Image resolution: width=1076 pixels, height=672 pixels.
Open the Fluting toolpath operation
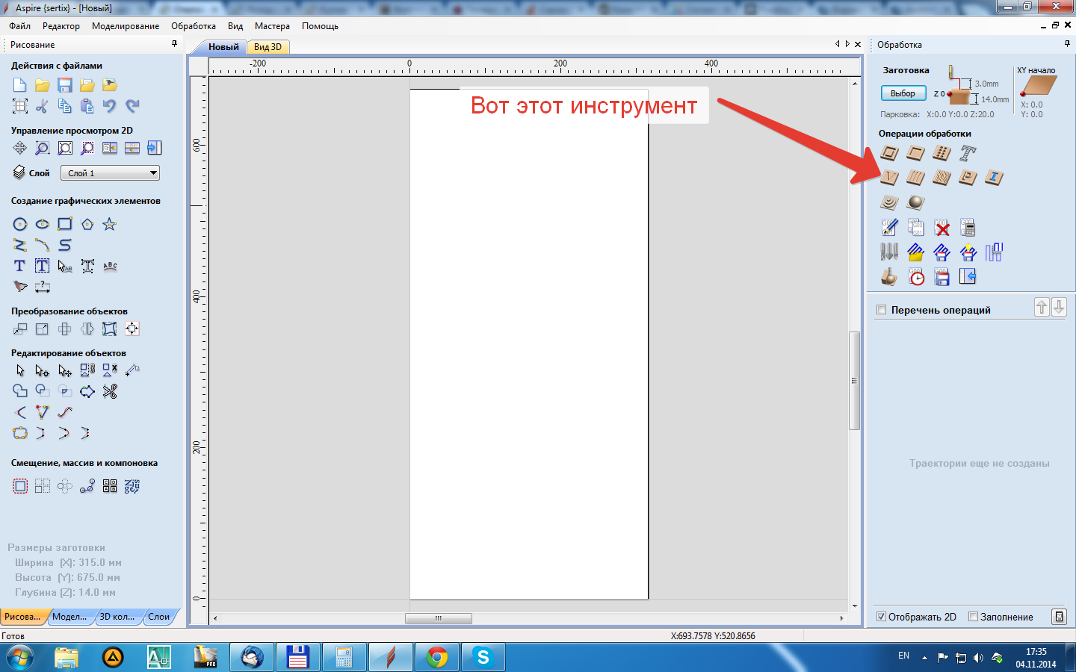(x=915, y=178)
